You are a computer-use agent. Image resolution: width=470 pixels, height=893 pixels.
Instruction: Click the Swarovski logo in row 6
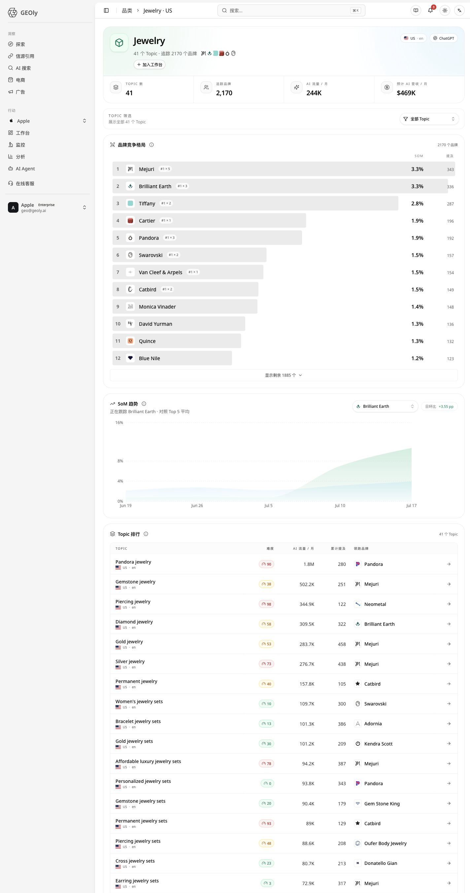click(130, 255)
